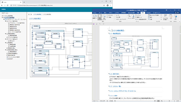This screenshot has width=181, height=102.
Task: Click the Chrome address bar URL
Action: [x=35, y=5]
